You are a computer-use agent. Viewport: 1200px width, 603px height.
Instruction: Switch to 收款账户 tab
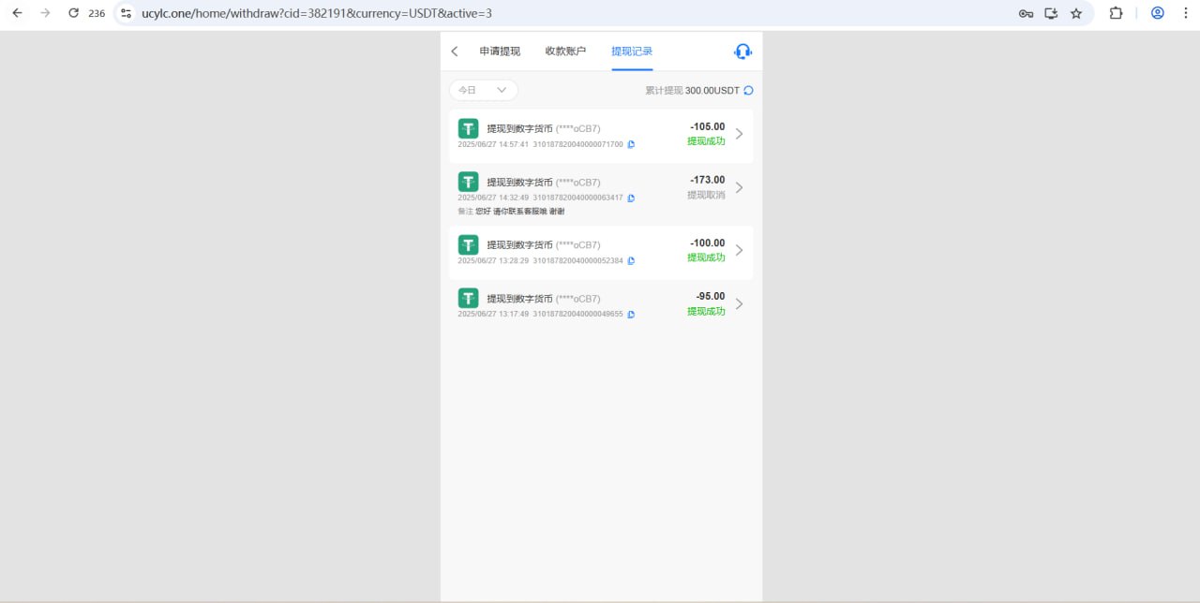565,51
